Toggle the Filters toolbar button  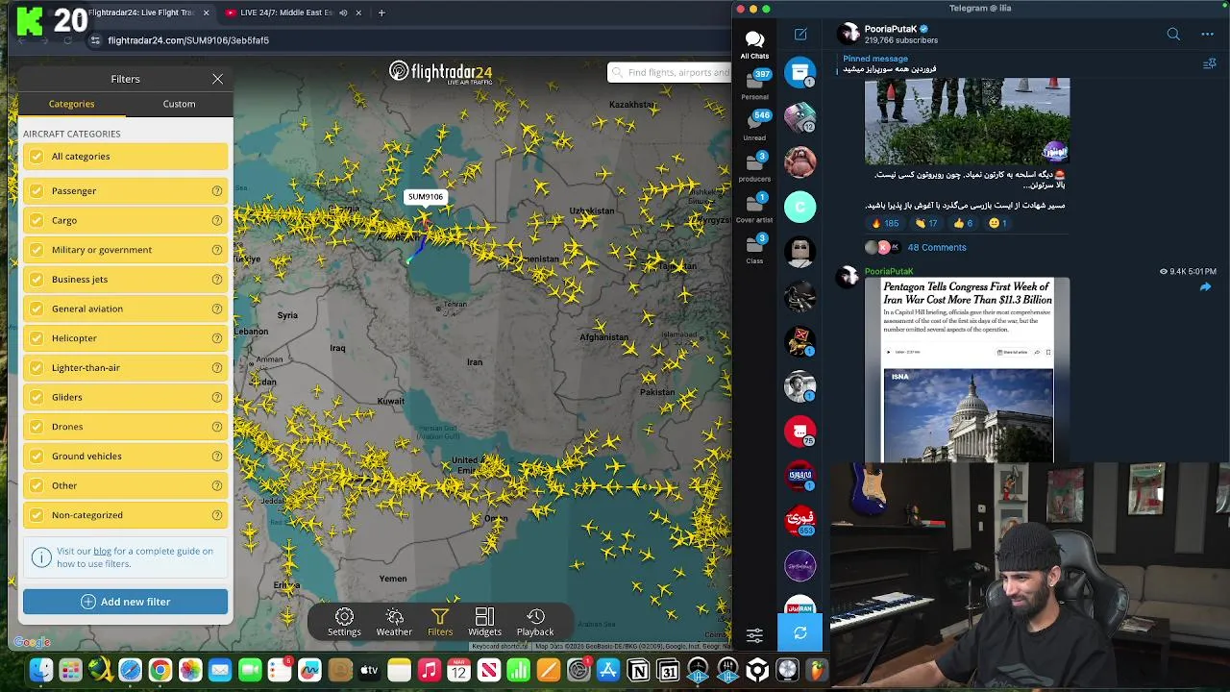440,622
